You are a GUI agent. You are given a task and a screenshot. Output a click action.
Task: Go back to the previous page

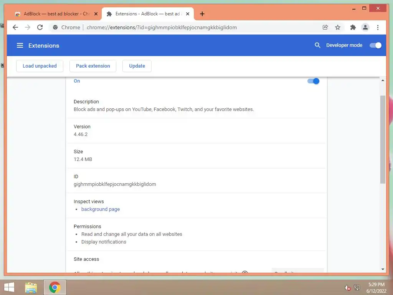click(15, 27)
